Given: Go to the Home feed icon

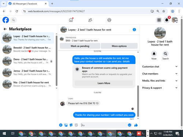Looking at the screenshot, I should [x=71, y=20].
